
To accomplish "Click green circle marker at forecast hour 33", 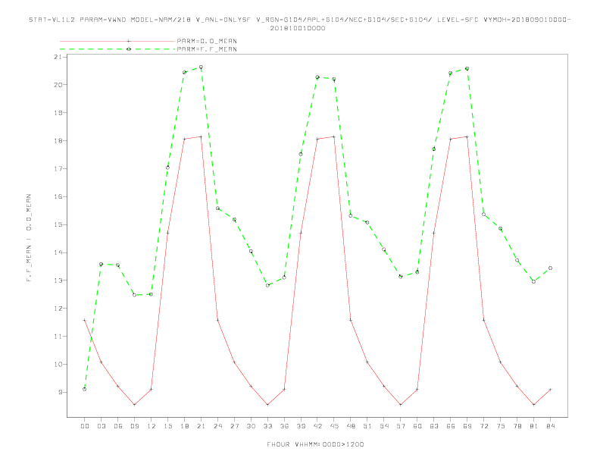I will pyautogui.click(x=267, y=285).
